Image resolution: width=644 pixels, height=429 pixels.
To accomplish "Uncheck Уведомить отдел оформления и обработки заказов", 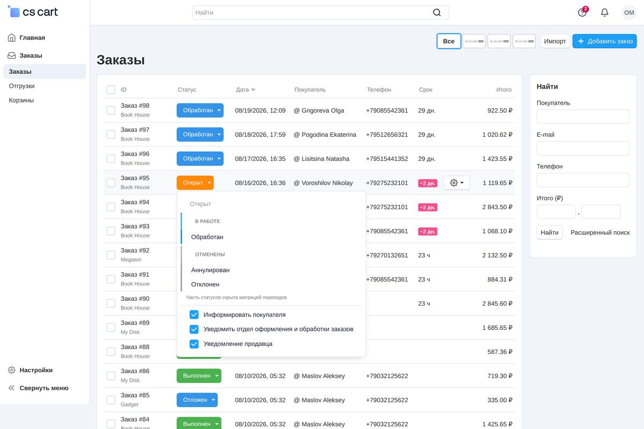I will pos(194,329).
